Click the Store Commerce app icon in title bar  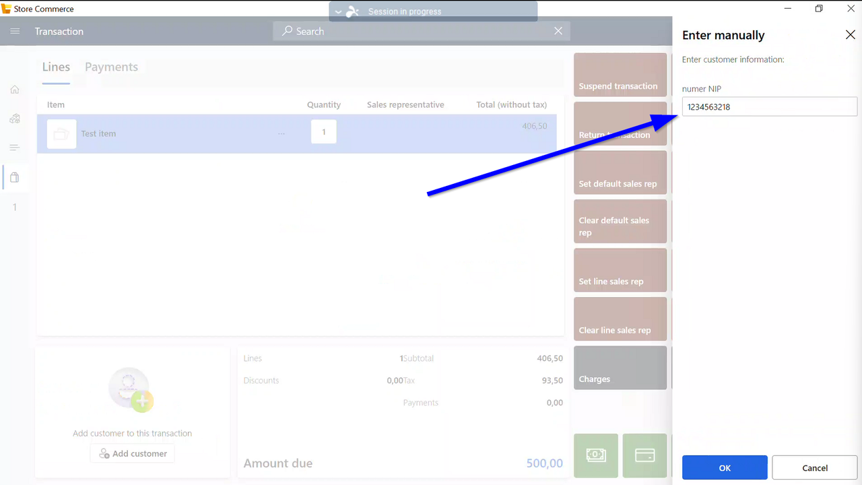7,9
